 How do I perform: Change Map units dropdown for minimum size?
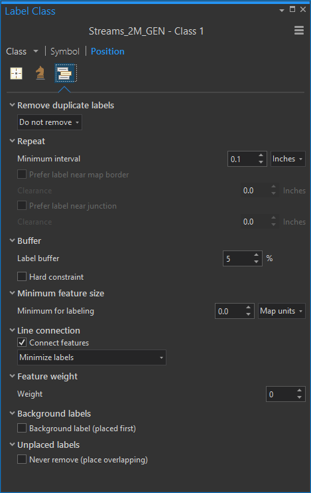(x=282, y=311)
